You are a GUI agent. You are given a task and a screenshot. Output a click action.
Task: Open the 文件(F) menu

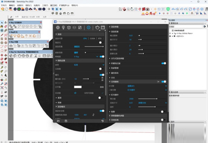point(4,5)
